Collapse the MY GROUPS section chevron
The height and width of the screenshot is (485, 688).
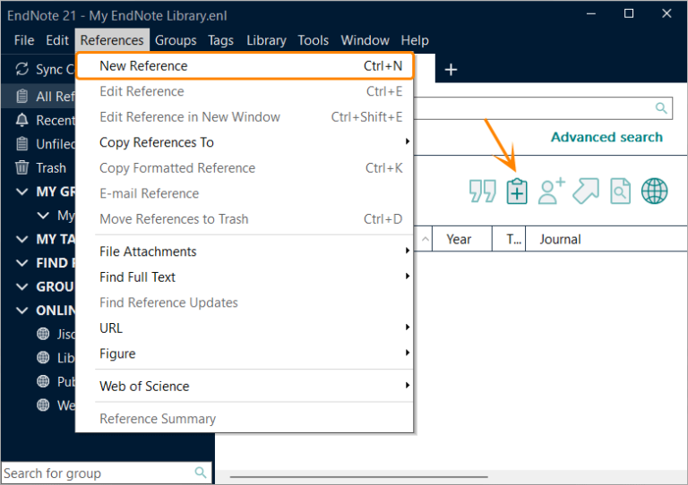click(x=21, y=191)
